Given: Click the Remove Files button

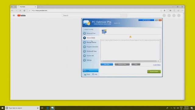Looking at the screenshot, I should tap(122, 64).
